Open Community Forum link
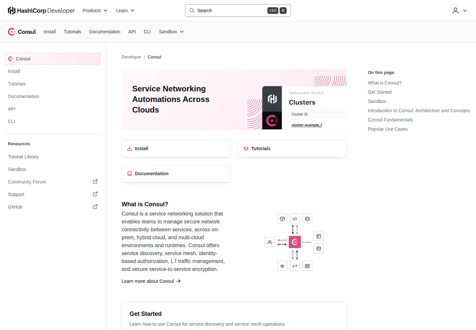Image resolution: width=476 pixels, height=330 pixels. click(x=53, y=182)
